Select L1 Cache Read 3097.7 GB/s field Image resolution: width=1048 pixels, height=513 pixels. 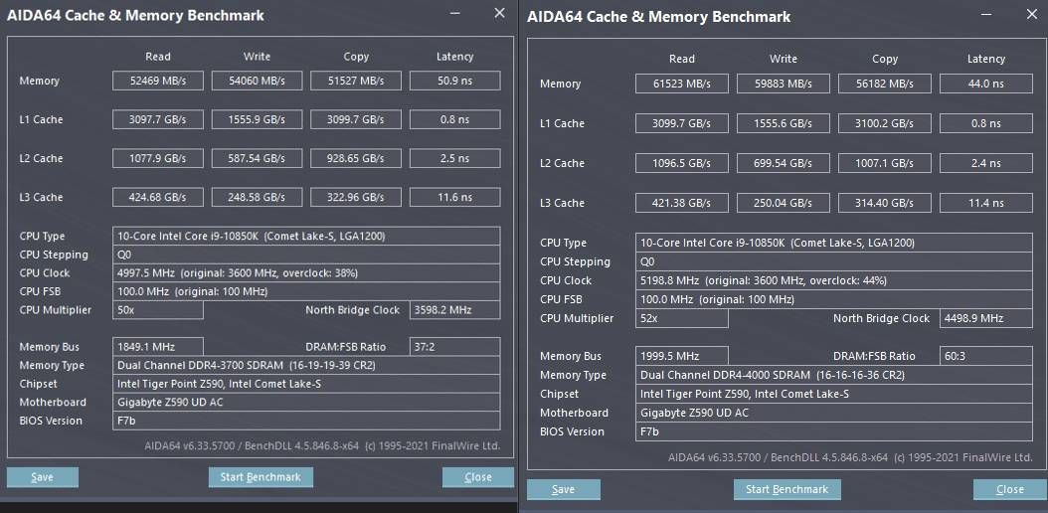[158, 119]
